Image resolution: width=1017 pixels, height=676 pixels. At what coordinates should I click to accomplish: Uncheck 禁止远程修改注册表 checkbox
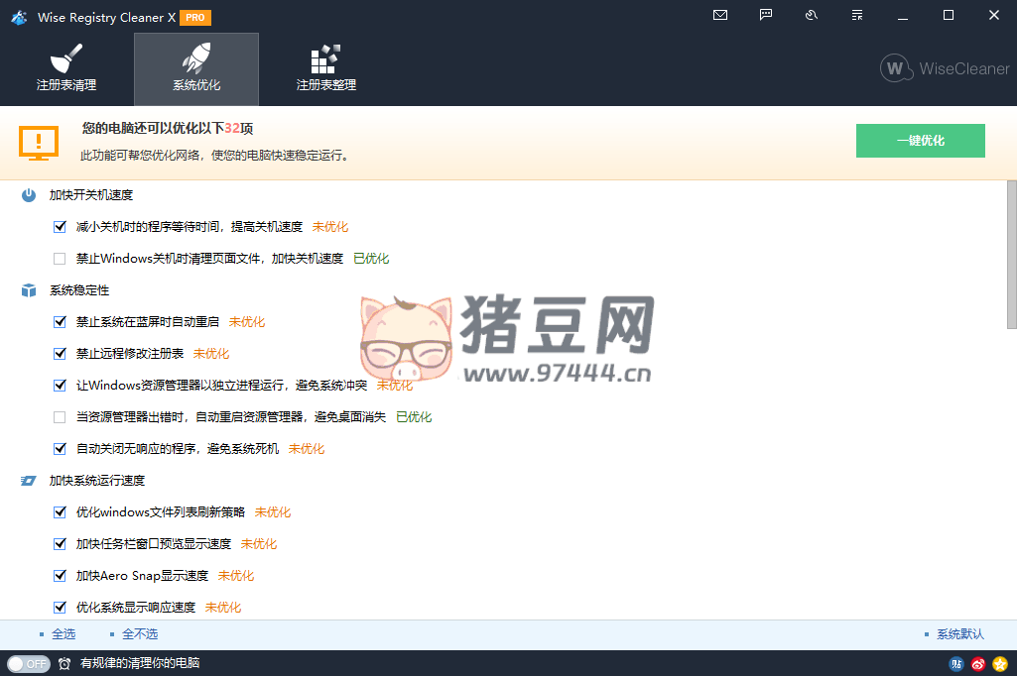[60, 354]
